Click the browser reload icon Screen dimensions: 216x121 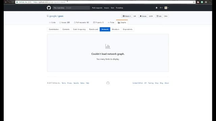coord(13,2)
